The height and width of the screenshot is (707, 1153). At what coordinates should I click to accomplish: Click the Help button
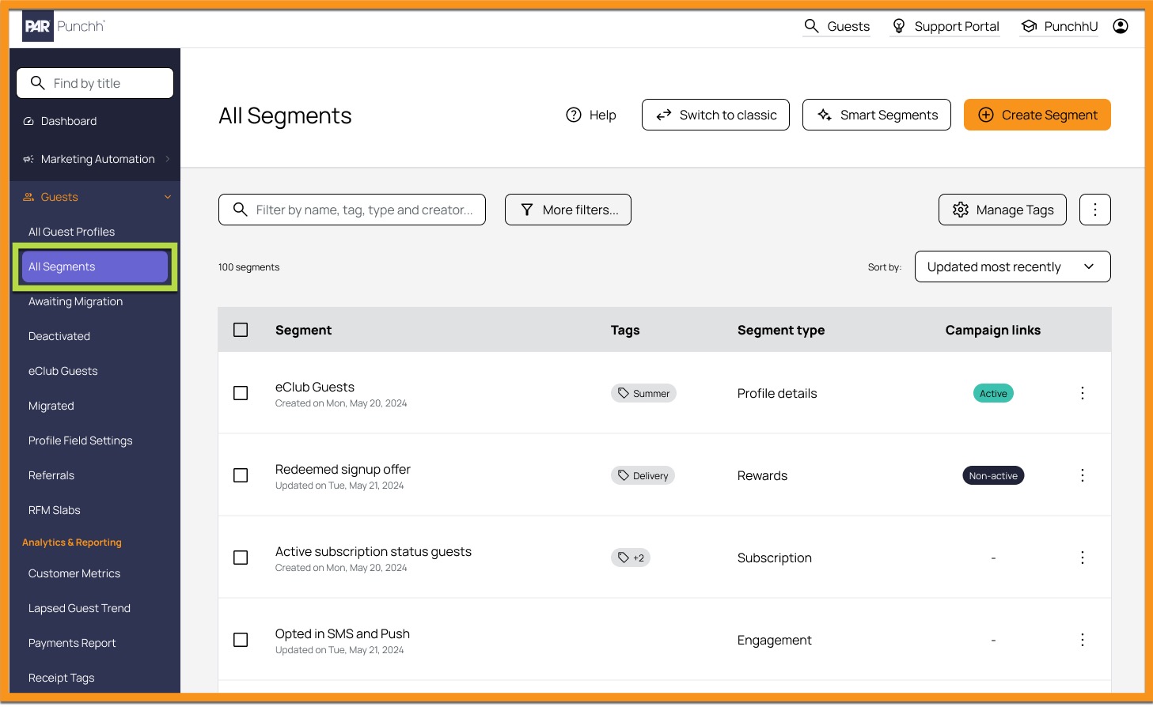[x=591, y=115]
